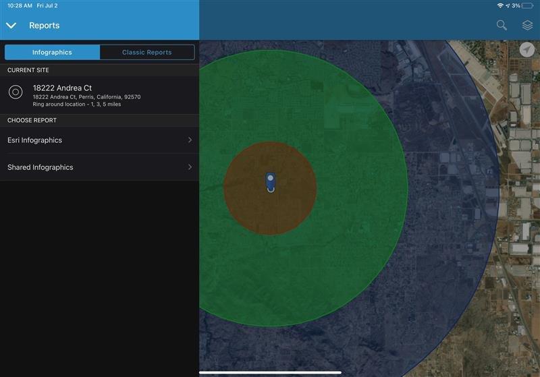Tap the CHOOSE REPORT section header

[32, 121]
